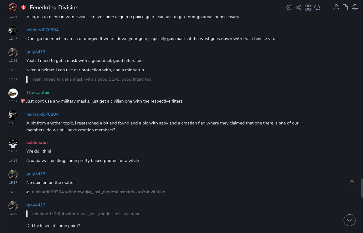Click the username baldursrun
The image size is (363, 233).
coord(37,142)
